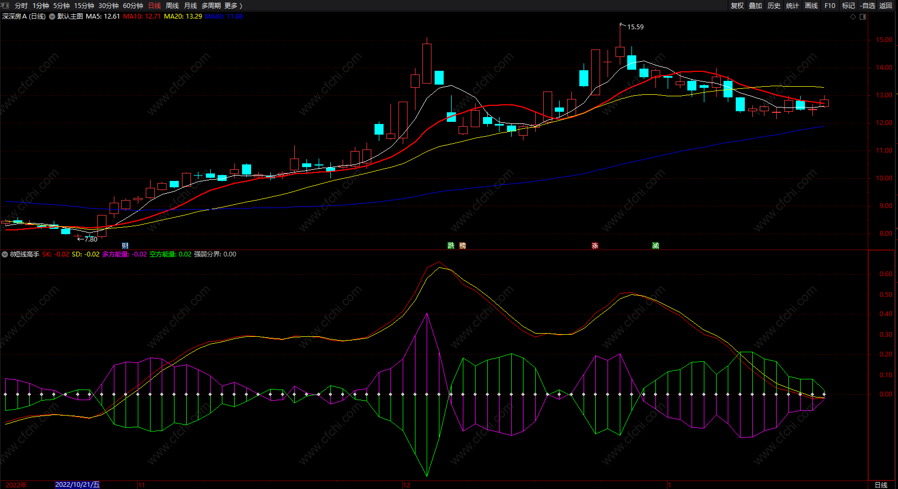The width and height of the screenshot is (898, 489).
Task: Expand the 更多 periods menu
Action: 234,5
